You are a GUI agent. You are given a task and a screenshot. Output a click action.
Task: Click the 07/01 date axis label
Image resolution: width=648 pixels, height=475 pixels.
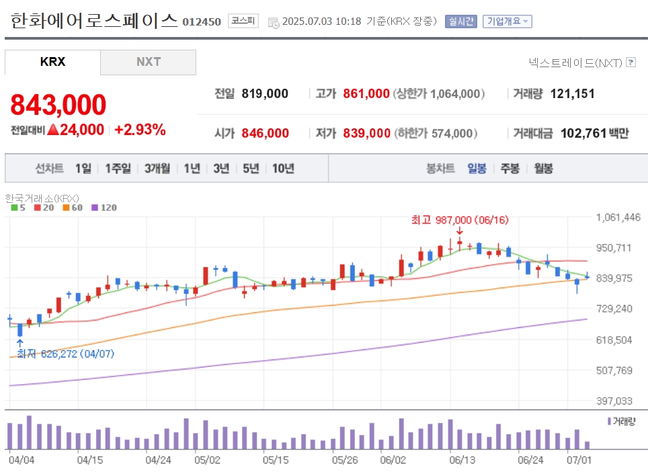tap(579, 460)
